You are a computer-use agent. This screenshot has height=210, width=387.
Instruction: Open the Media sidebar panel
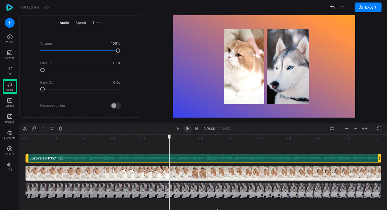tap(10, 39)
